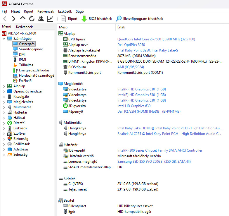Click the Alaplap motherboard icon in tree

(10, 86)
